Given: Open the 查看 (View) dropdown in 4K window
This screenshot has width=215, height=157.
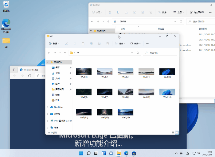Looking at the screenshot, I should tap(135, 44).
